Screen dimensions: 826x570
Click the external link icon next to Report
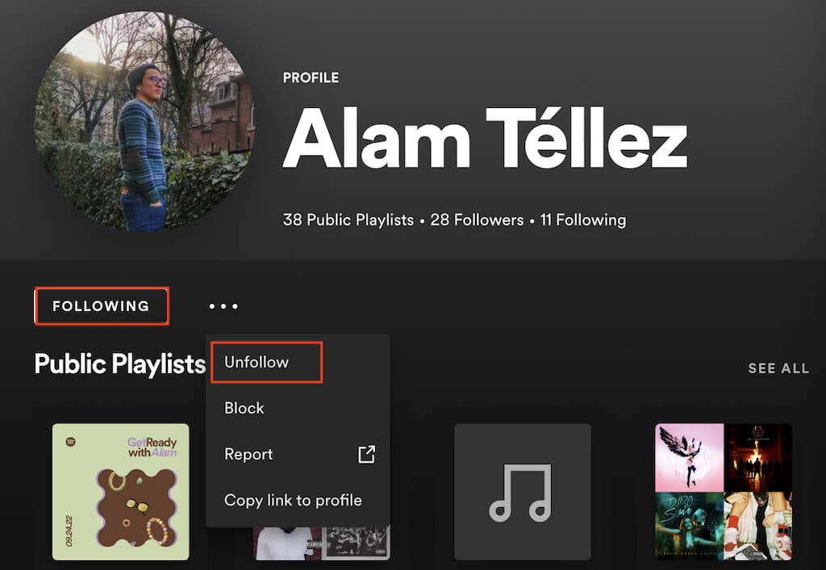[x=367, y=454]
